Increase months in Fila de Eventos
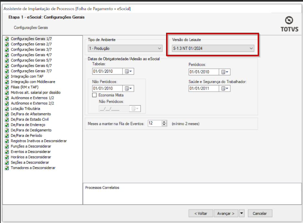 tap(164, 122)
